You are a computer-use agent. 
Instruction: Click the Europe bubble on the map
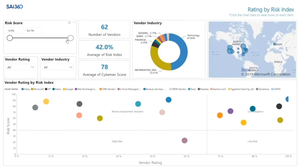(274, 44)
